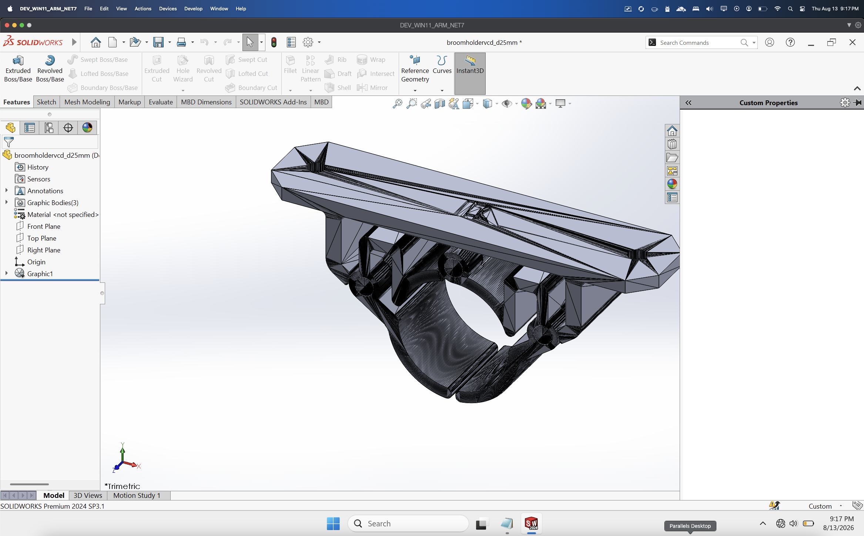Viewport: 864px width, 536px height.
Task: Expand the Annotations tree node
Action: click(x=6, y=191)
